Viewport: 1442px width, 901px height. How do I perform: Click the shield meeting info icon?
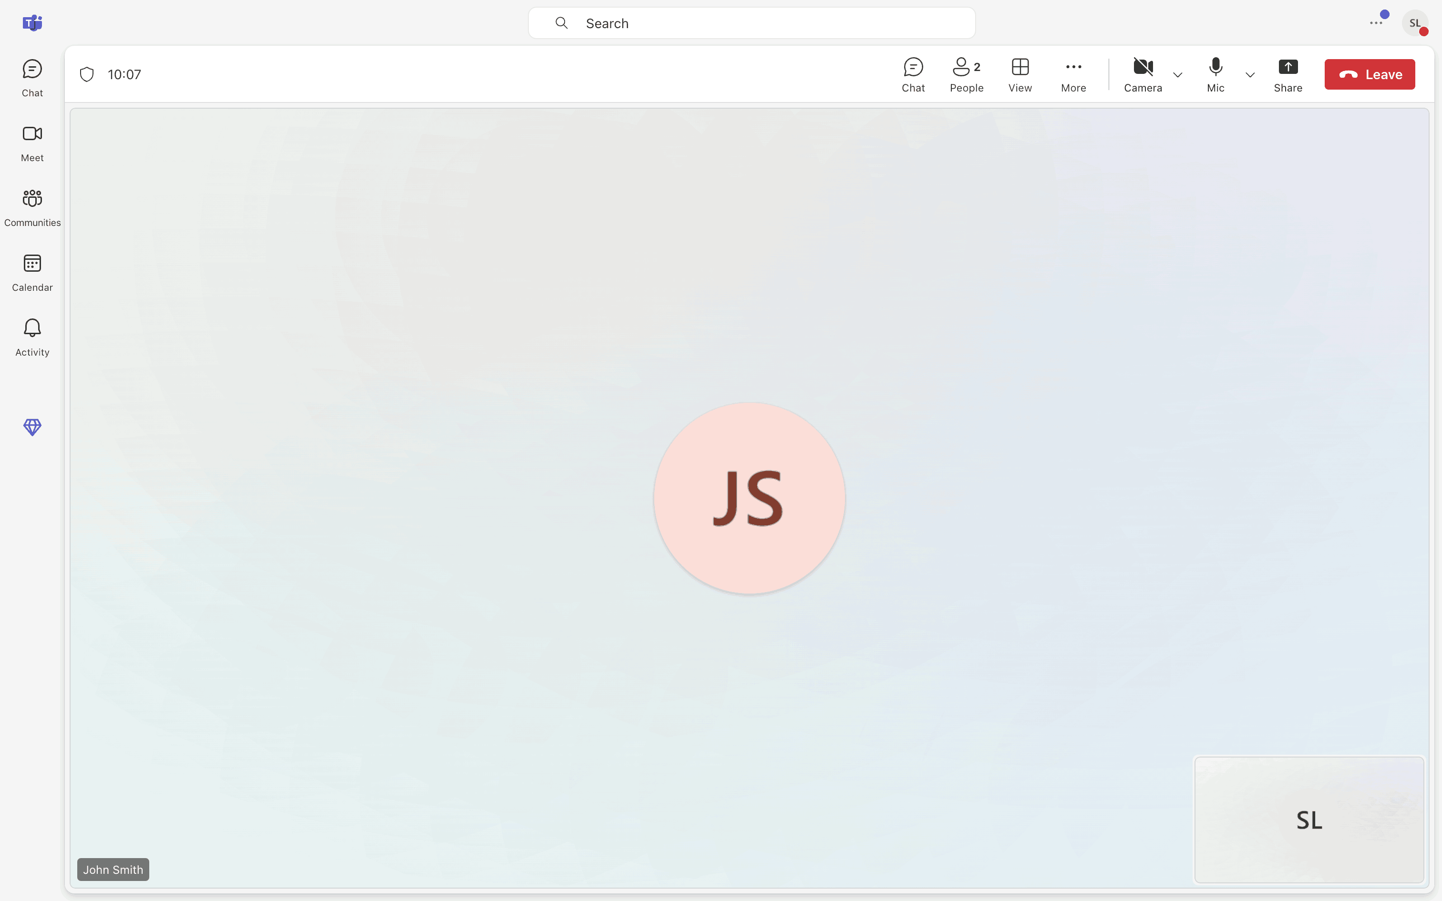pos(87,74)
